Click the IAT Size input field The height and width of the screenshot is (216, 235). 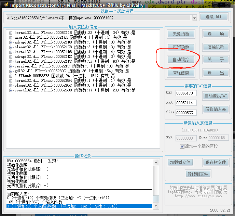(186, 113)
